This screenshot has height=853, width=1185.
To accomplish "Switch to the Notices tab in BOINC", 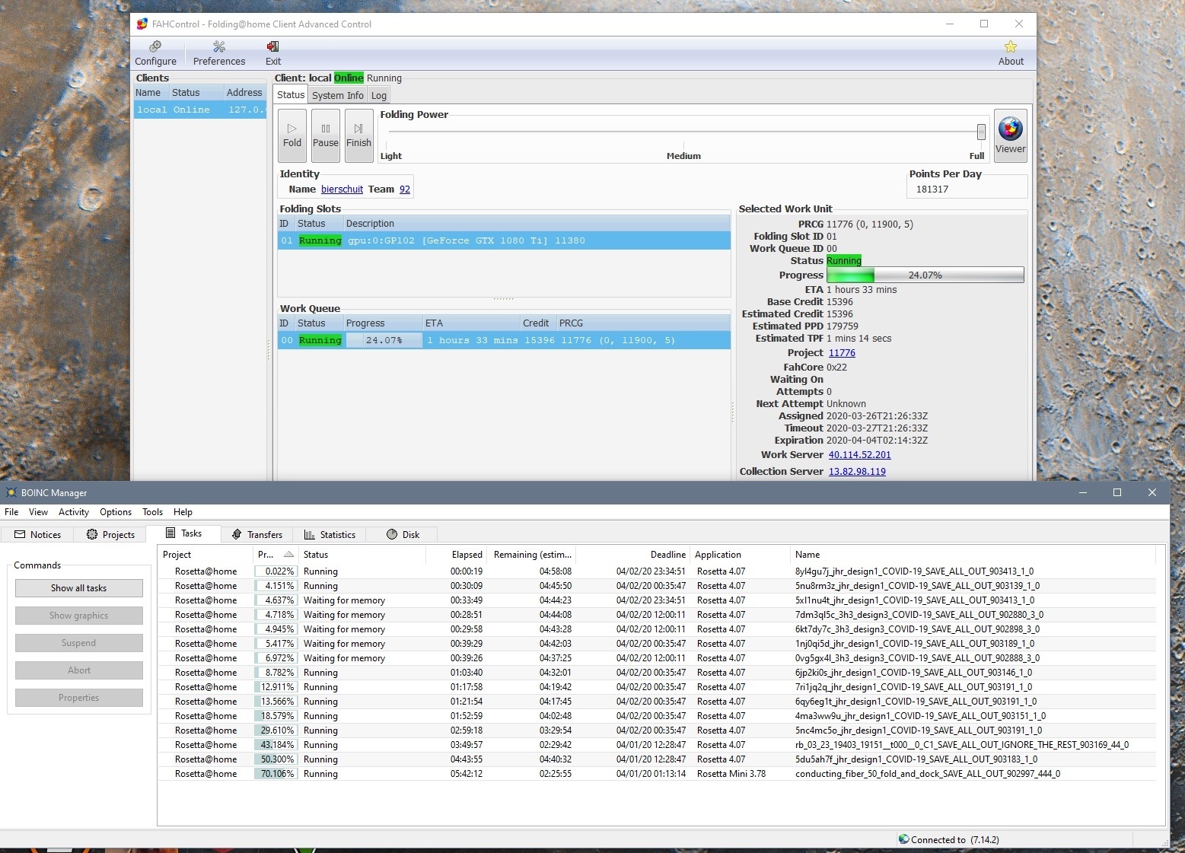I will pos(38,535).
